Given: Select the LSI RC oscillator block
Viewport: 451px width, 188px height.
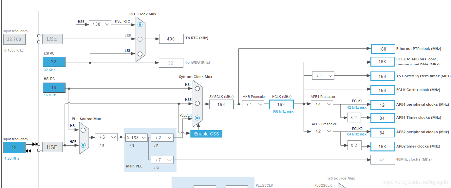Looking at the screenshot, I should [x=54, y=61].
